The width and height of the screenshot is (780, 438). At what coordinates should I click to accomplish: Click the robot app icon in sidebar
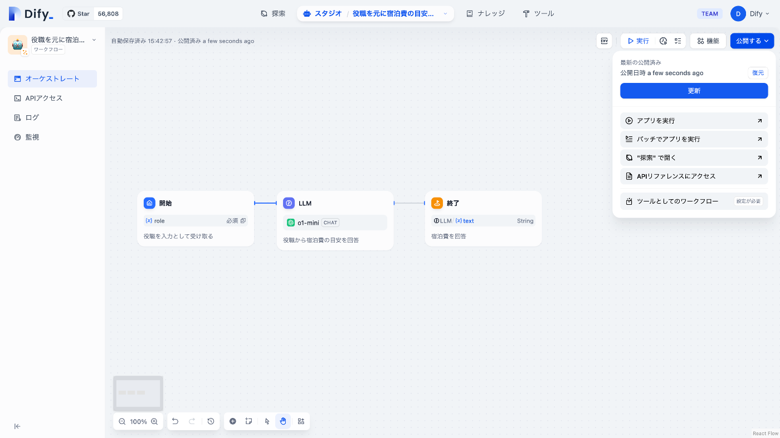tap(18, 45)
